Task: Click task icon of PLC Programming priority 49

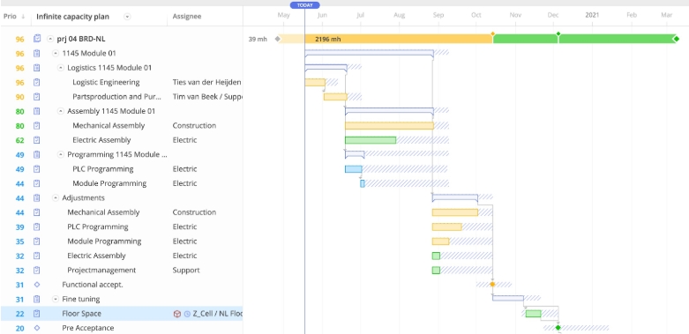Action: click(37, 169)
